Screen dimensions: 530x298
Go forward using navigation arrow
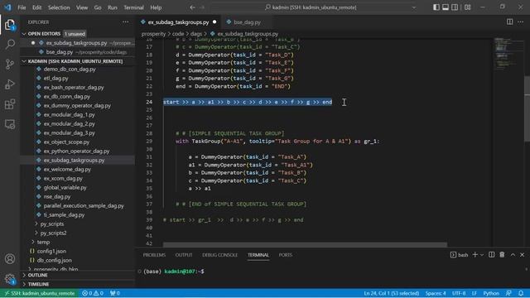coord(202,7)
